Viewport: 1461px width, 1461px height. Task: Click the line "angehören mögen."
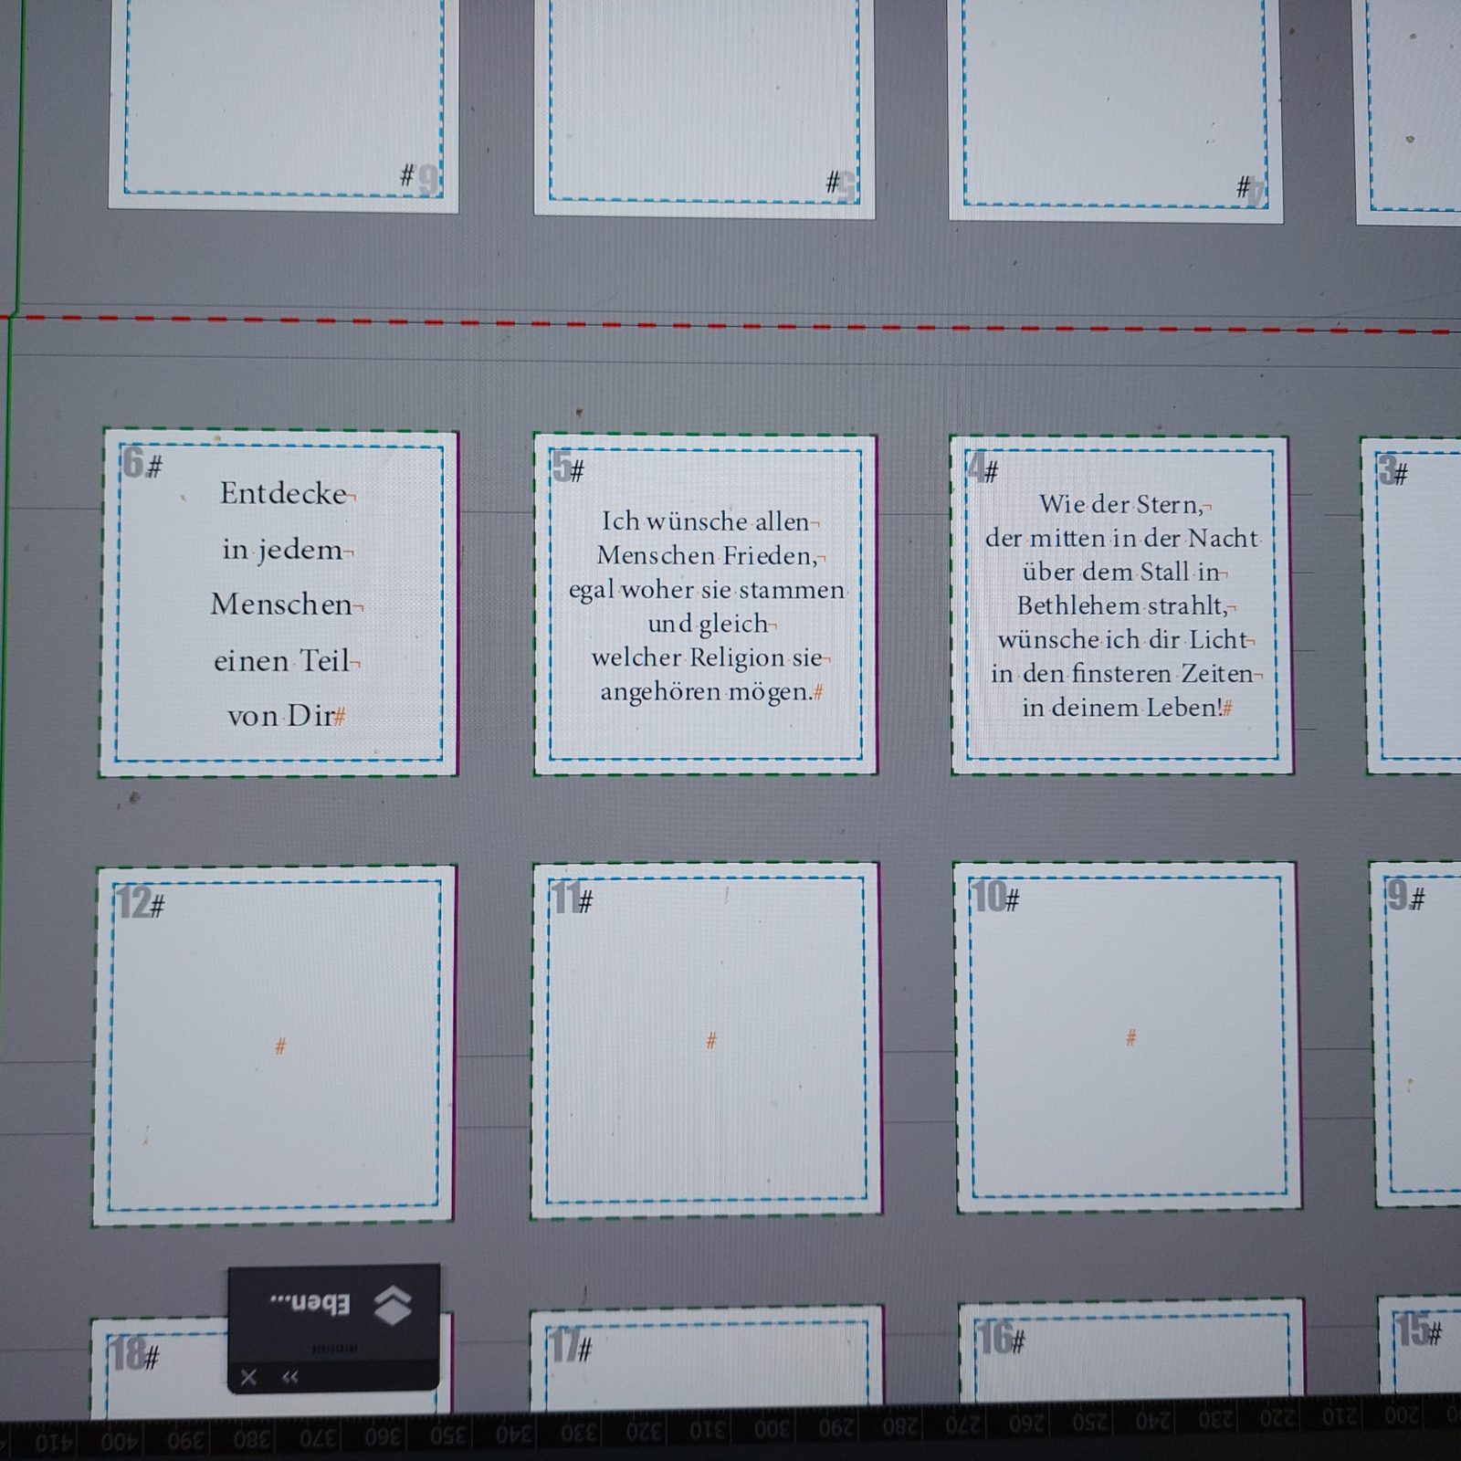pos(706,692)
